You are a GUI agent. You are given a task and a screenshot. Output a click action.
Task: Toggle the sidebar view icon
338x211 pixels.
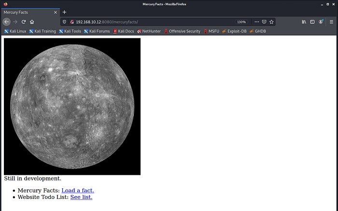(312, 22)
